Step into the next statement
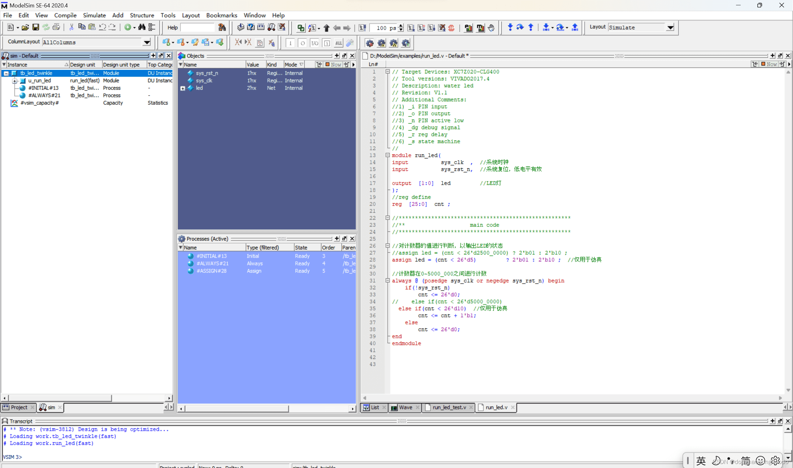793x468 pixels. click(511, 28)
